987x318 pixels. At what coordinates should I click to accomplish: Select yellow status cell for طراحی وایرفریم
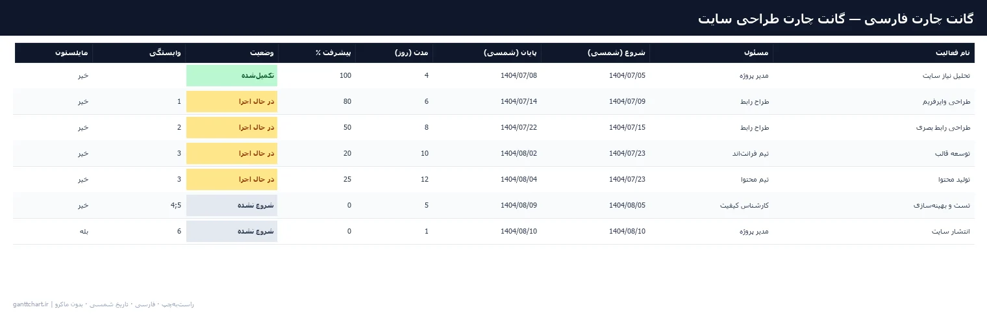pos(232,102)
